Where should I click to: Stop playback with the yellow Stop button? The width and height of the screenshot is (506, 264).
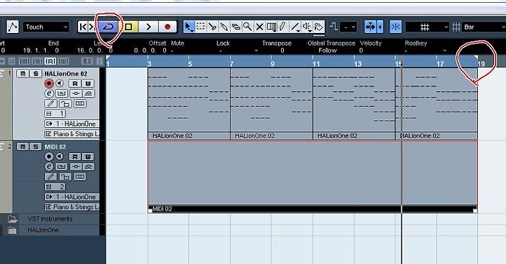(x=129, y=27)
